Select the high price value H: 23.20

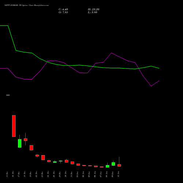click(93, 10)
